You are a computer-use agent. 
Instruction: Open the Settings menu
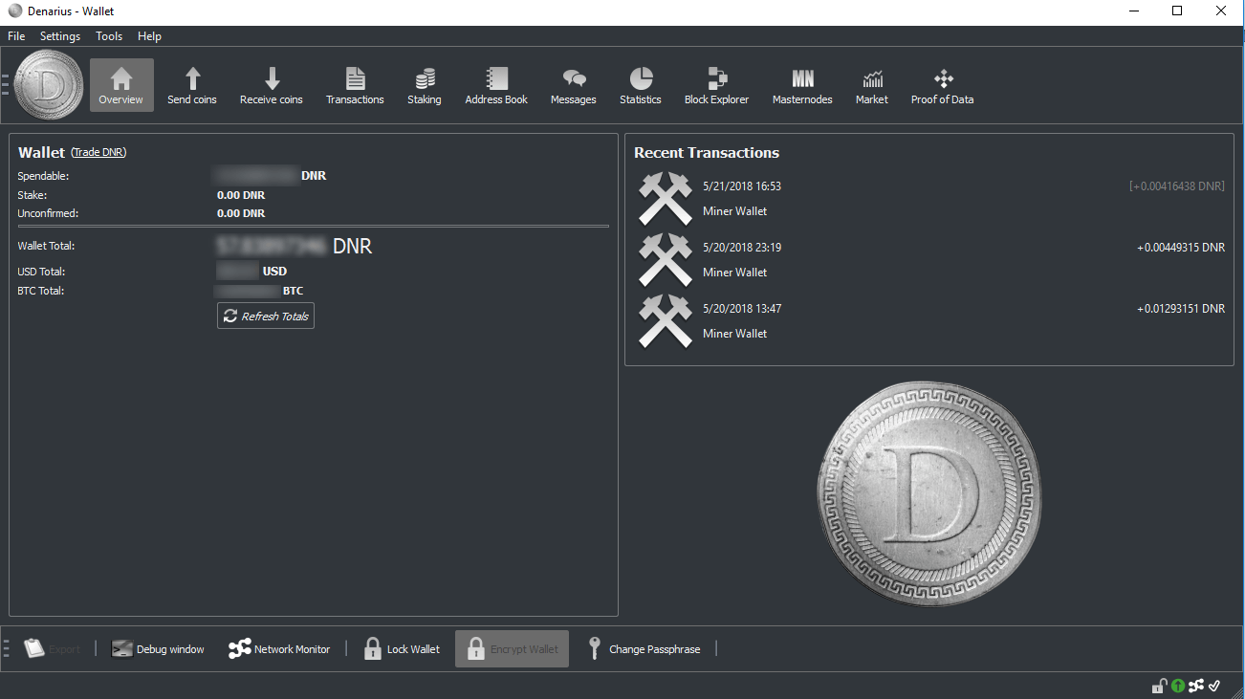tap(59, 35)
